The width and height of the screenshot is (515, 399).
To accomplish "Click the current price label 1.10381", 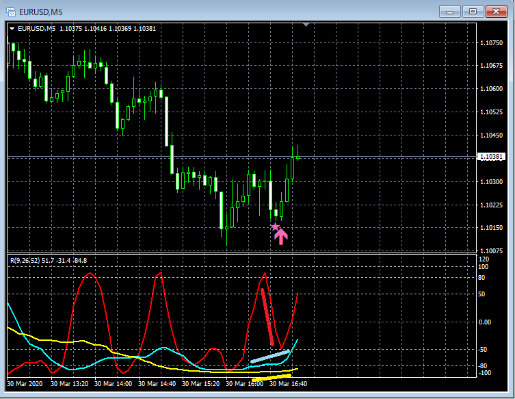I will pos(490,157).
